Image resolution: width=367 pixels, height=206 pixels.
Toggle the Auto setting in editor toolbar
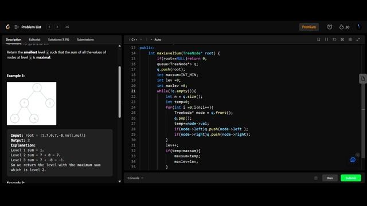(156, 39)
